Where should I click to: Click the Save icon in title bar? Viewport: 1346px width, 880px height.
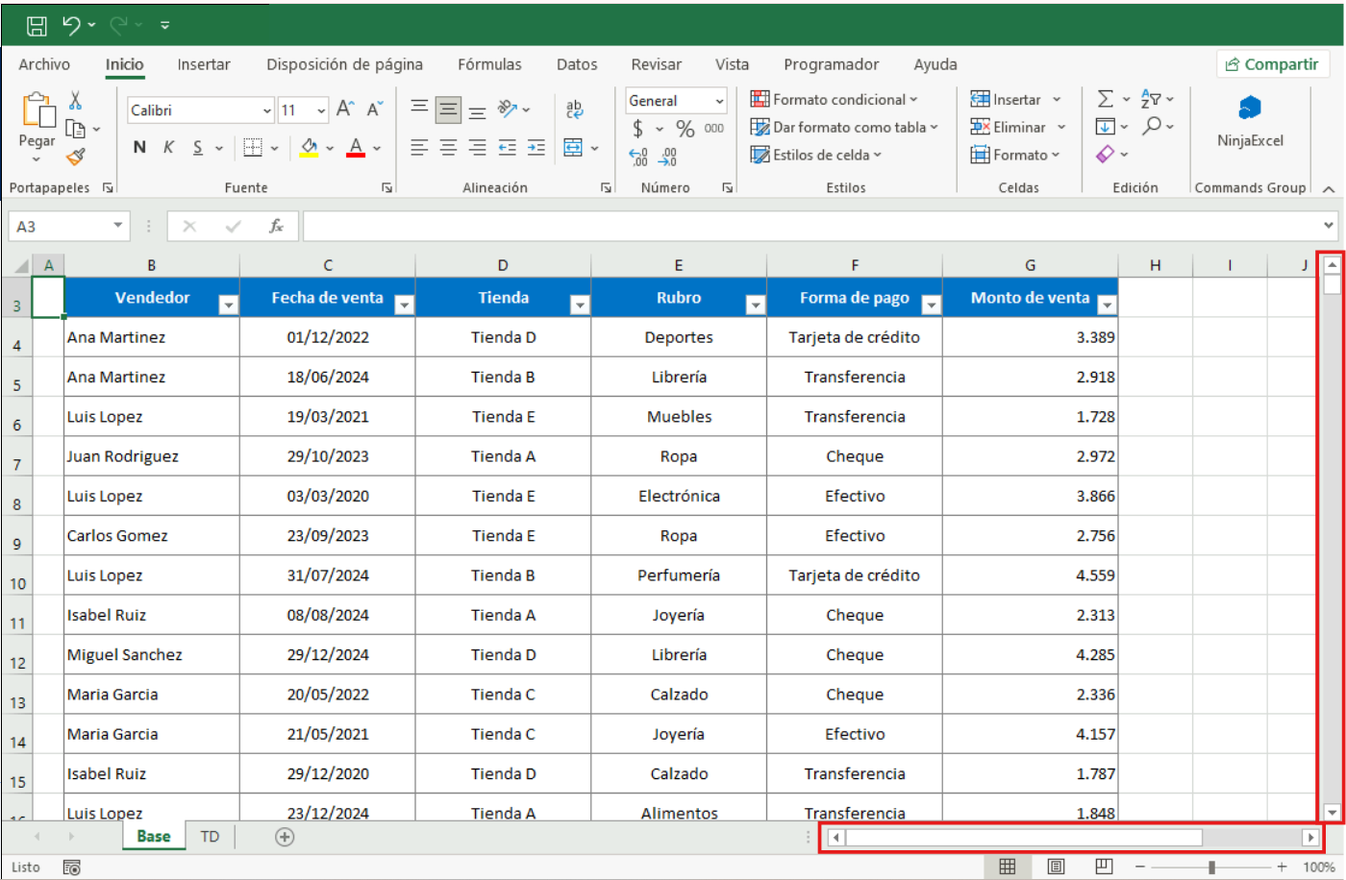37,25
